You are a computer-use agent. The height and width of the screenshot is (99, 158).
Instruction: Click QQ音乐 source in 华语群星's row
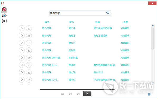(x=125, y=58)
